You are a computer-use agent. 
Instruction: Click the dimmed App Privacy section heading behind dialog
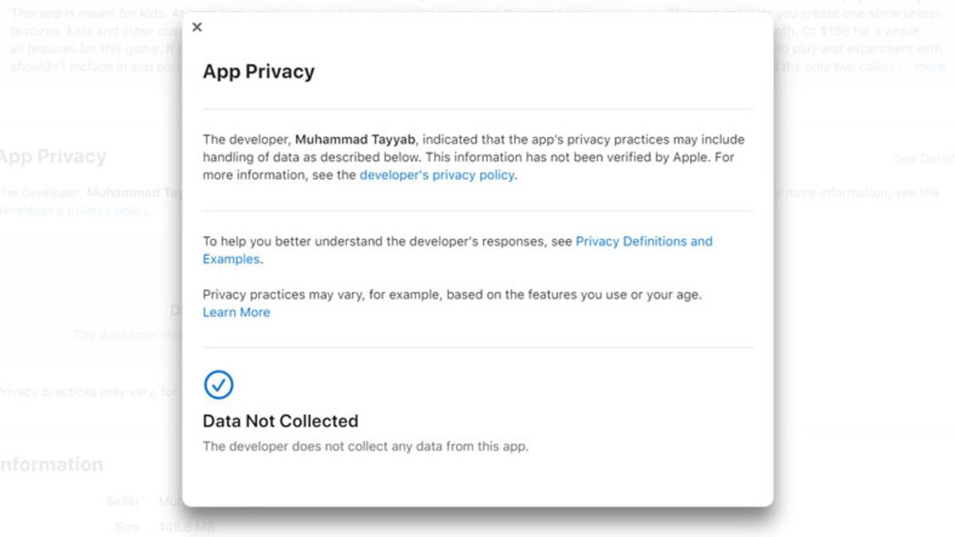point(53,156)
